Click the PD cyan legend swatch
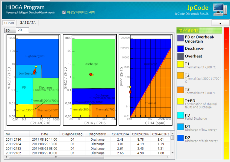 (x=180, y=115)
